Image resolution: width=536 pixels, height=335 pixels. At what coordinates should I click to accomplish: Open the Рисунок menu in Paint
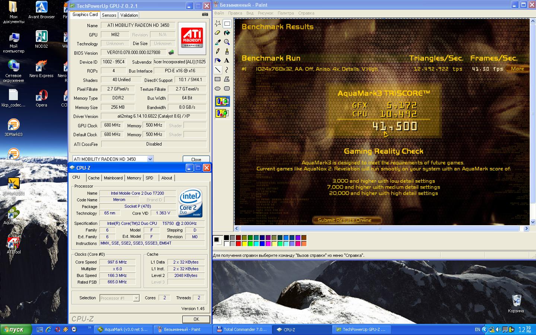tap(265, 13)
